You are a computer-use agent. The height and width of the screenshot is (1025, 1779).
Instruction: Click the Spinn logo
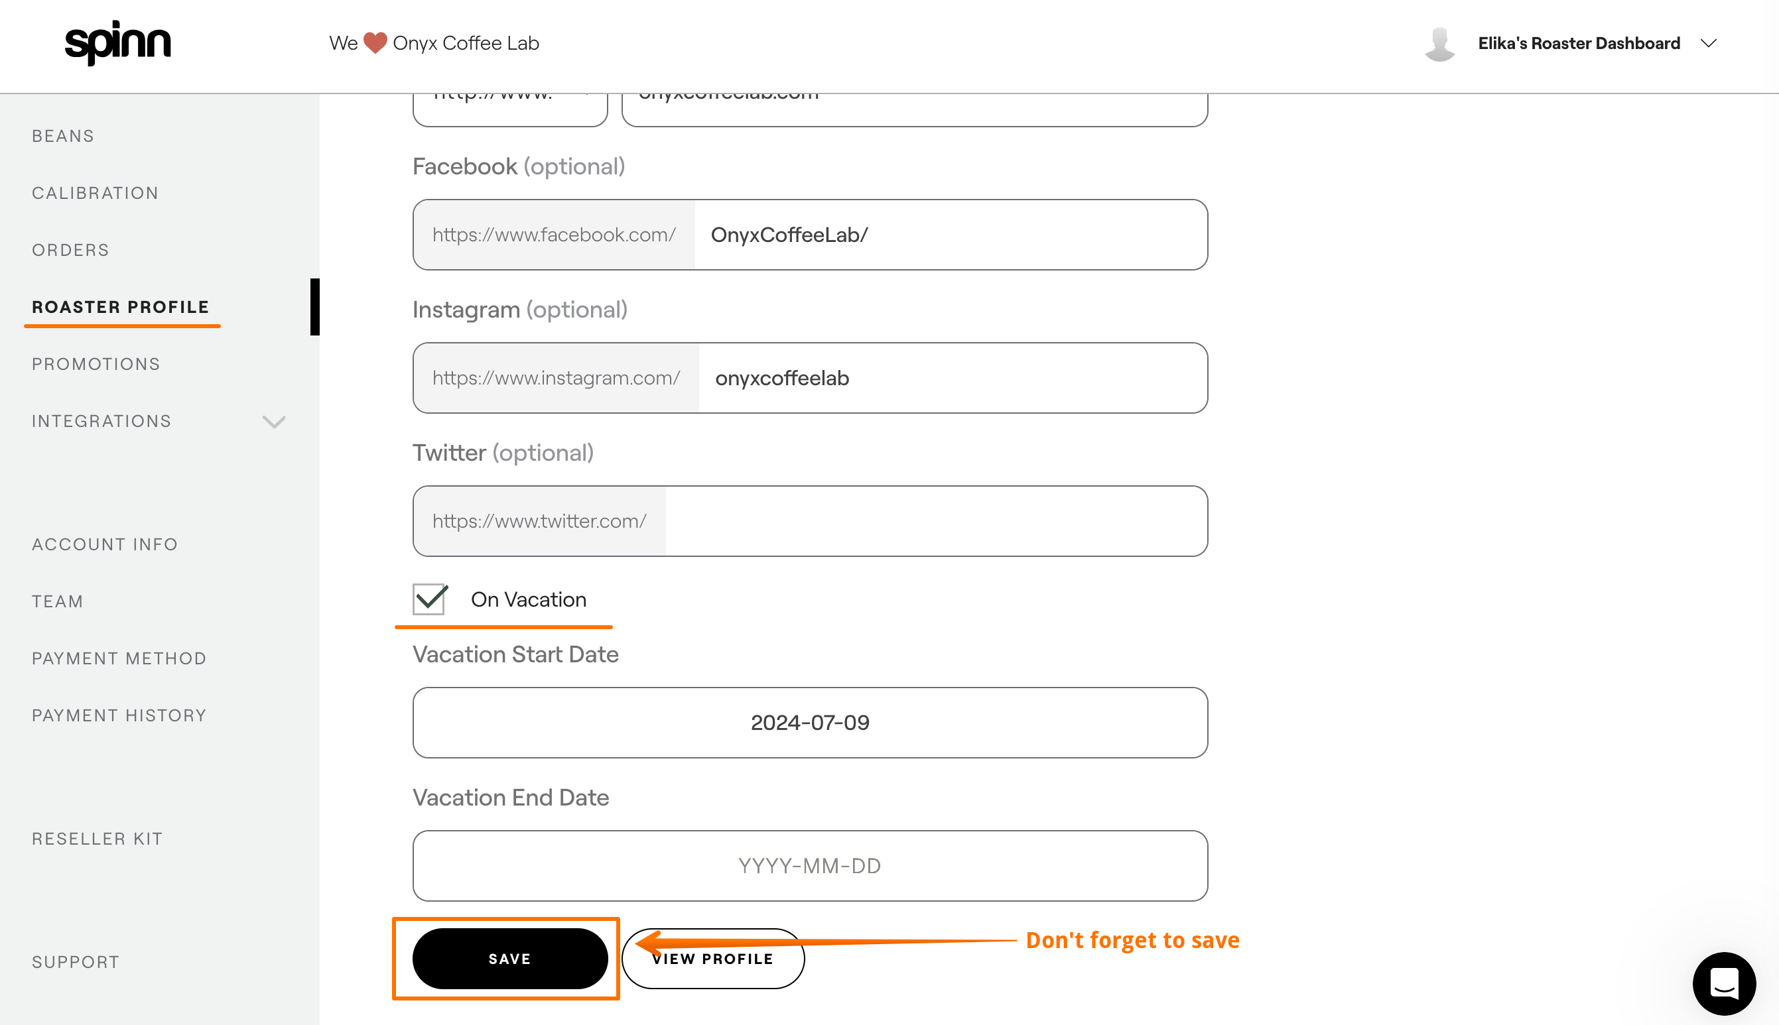pos(118,44)
